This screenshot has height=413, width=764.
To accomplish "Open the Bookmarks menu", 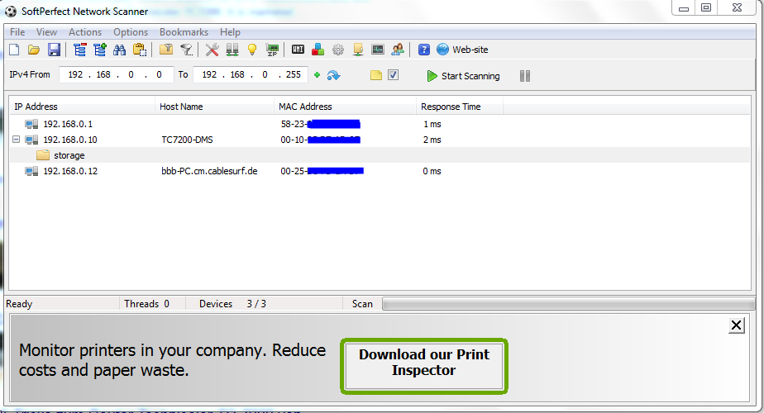I will click(184, 32).
